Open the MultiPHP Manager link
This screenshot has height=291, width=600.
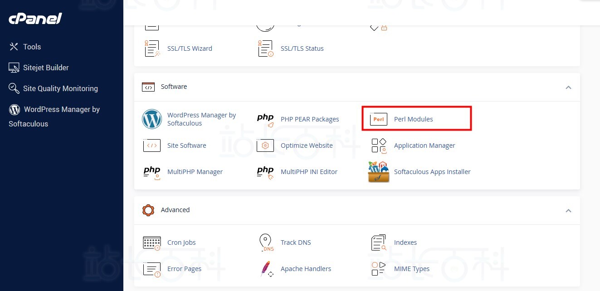(x=195, y=172)
